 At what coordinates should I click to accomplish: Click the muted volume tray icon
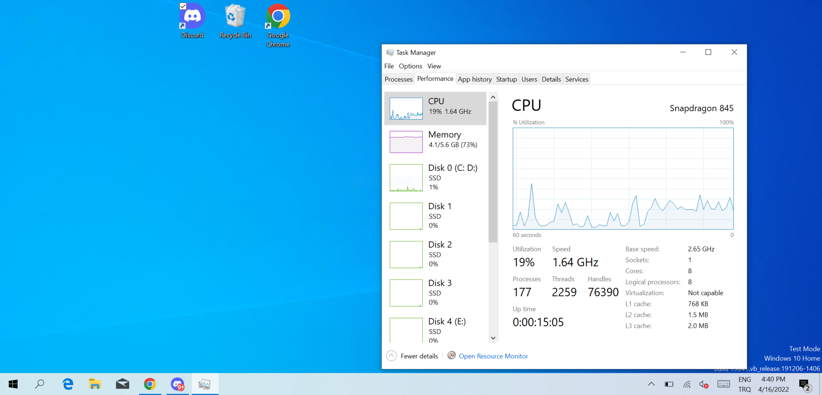click(x=703, y=384)
